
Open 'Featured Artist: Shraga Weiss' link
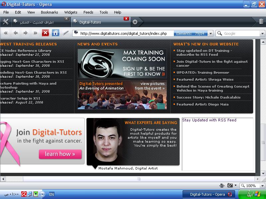(205, 79)
